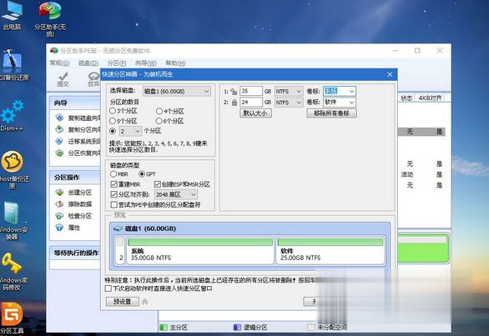Select the MBR disk type radio

[113, 174]
